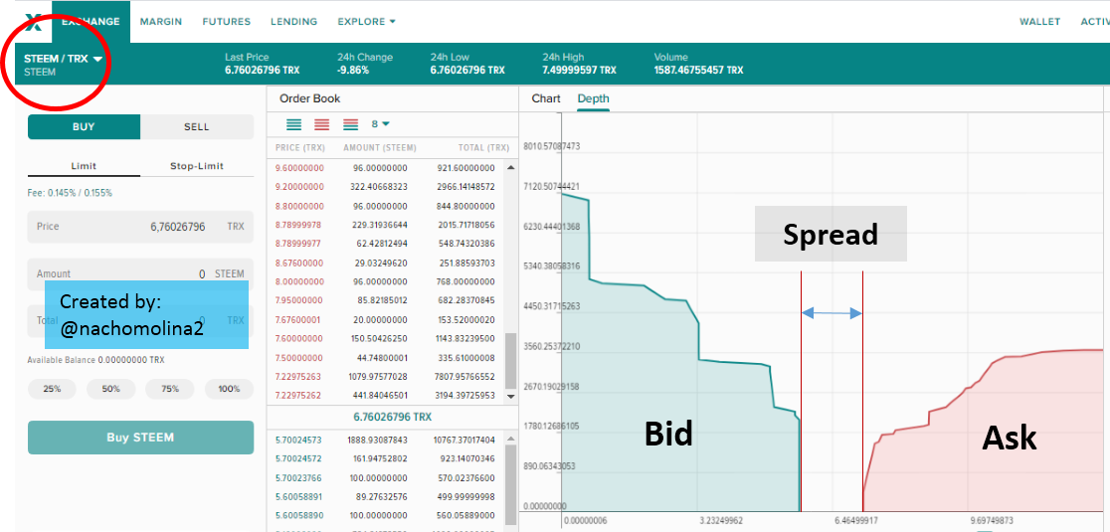The width and height of the screenshot is (1110, 532).
Task: Click the Price input field
Action: (140, 227)
